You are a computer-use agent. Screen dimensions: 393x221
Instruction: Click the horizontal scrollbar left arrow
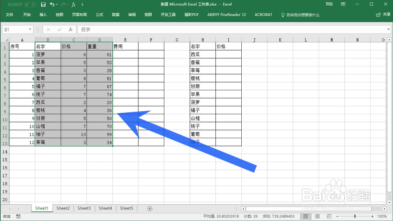click(x=243, y=208)
